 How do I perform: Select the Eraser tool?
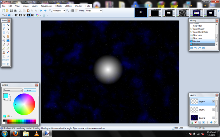tap(8, 44)
